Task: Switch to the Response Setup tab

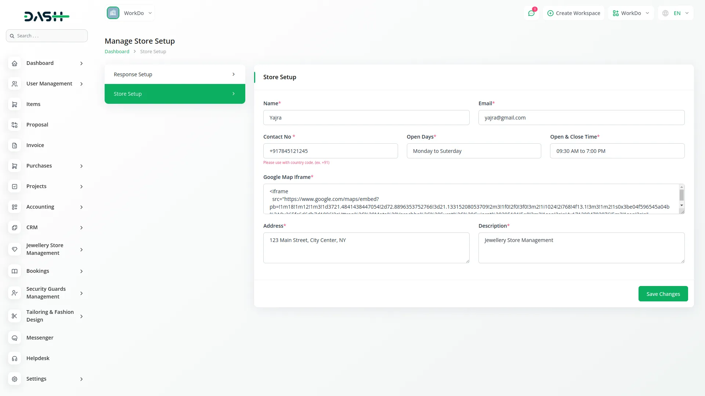Action: click(175, 74)
